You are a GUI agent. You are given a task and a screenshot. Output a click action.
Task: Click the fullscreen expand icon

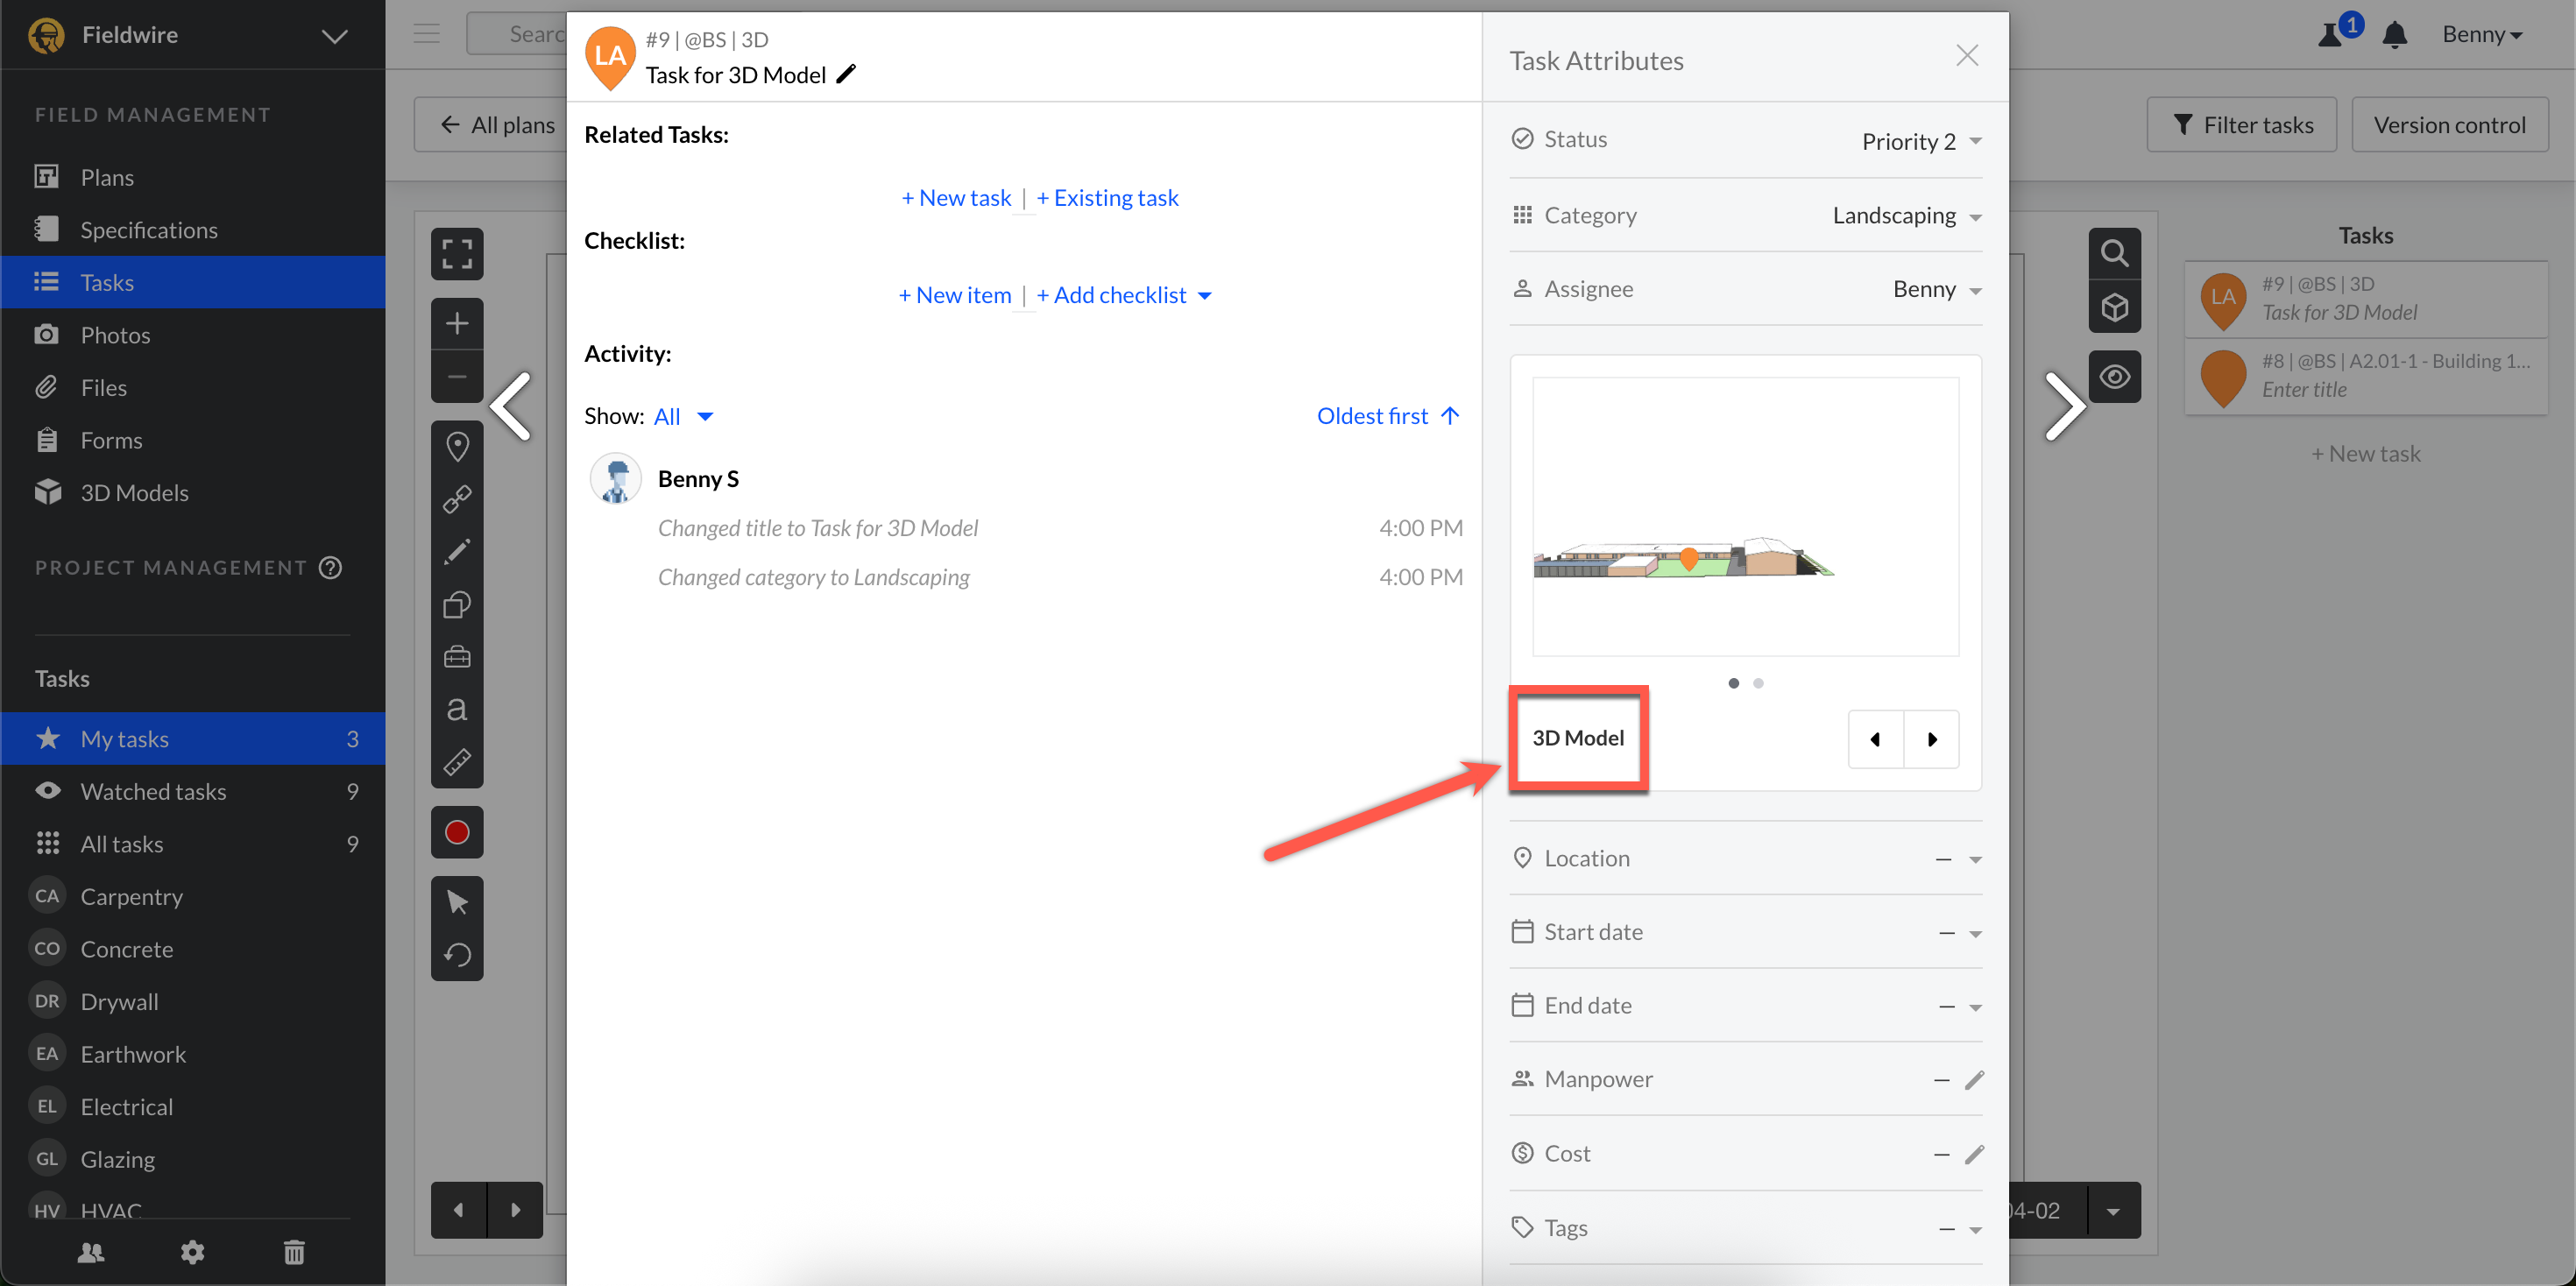pyautogui.click(x=457, y=254)
